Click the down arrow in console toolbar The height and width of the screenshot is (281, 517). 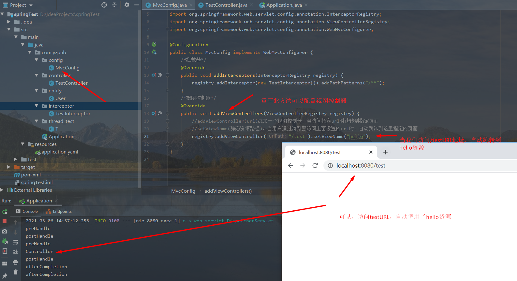(x=16, y=232)
